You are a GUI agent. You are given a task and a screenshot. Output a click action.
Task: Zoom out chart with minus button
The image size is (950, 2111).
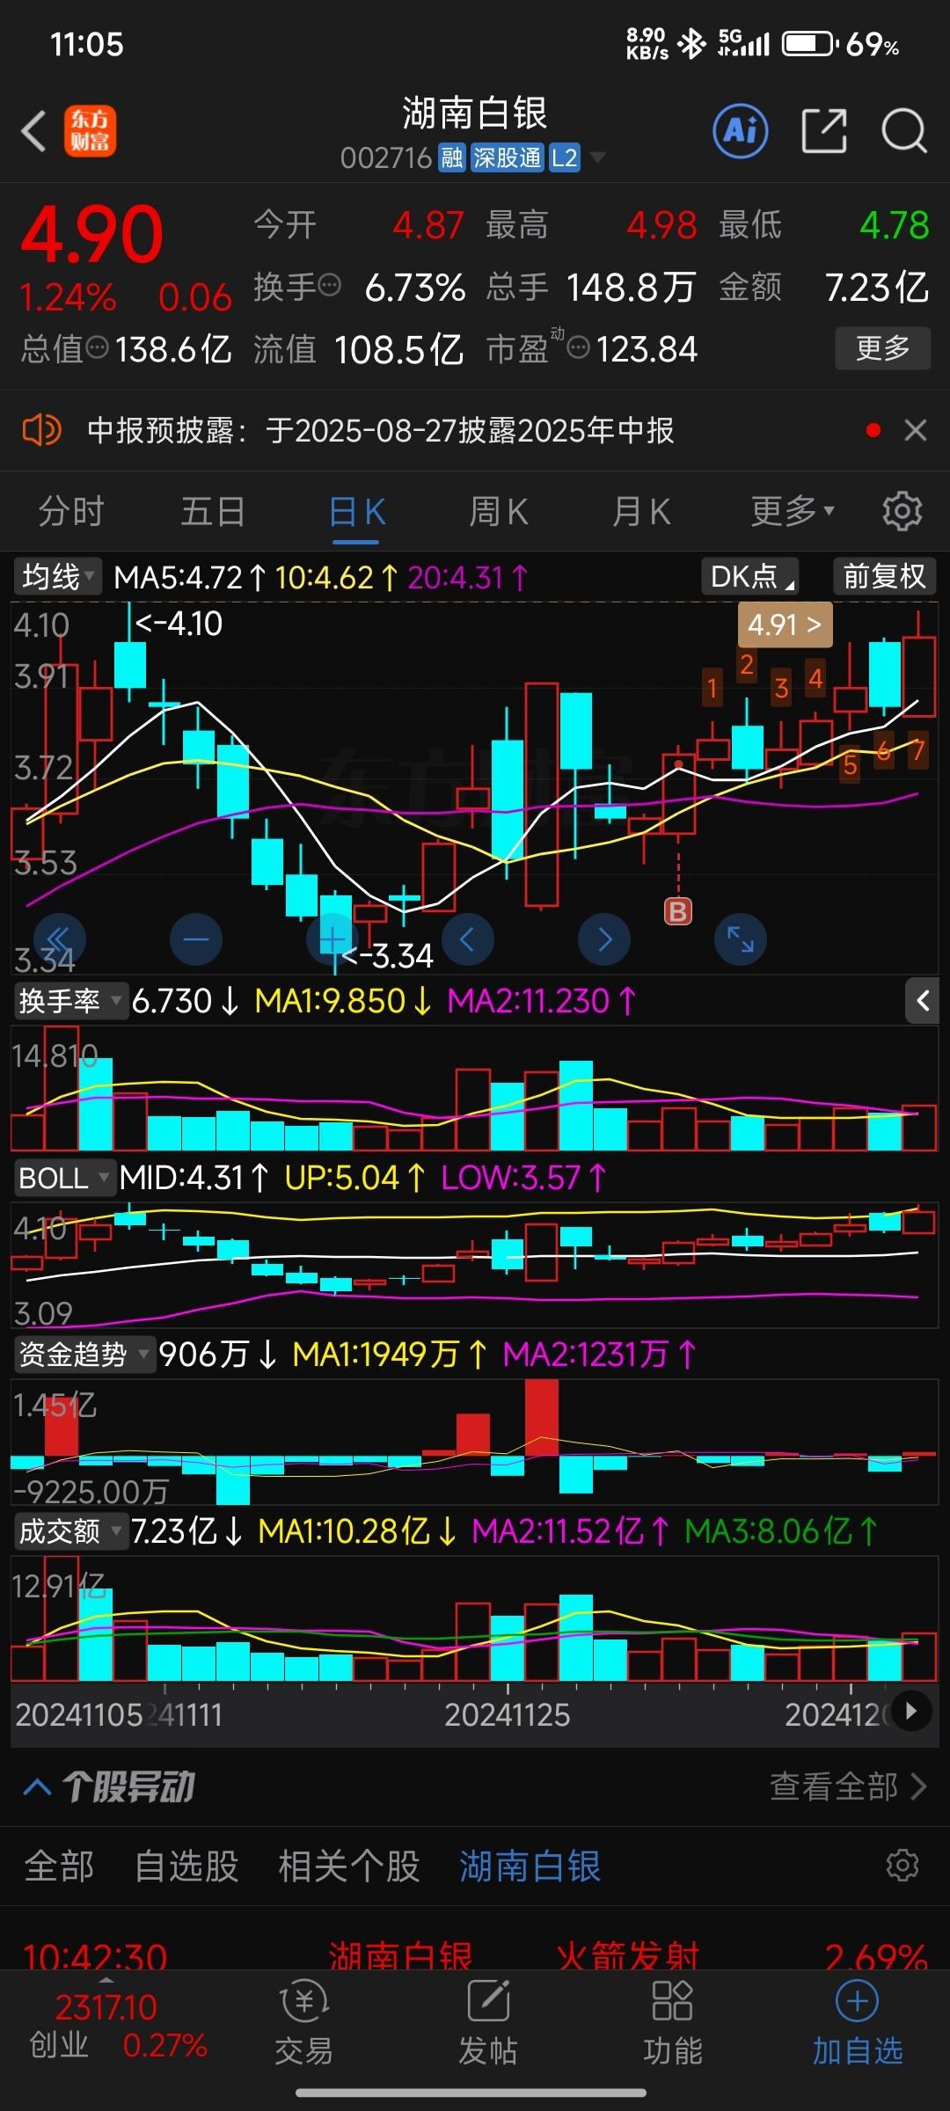tap(195, 939)
